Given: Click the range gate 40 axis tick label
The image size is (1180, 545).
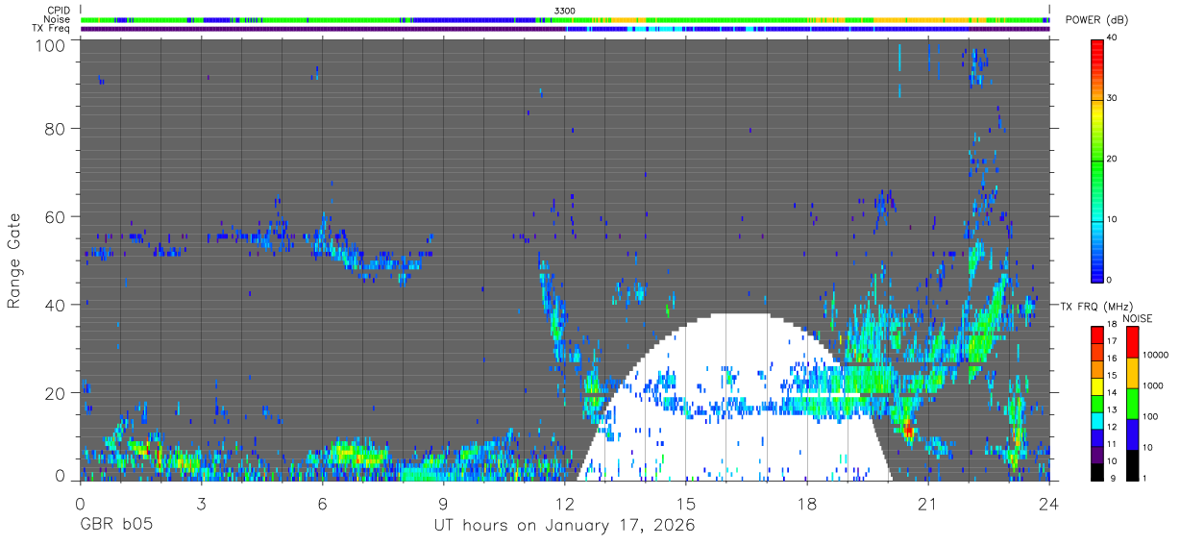Looking at the screenshot, I should [x=55, y=305].
